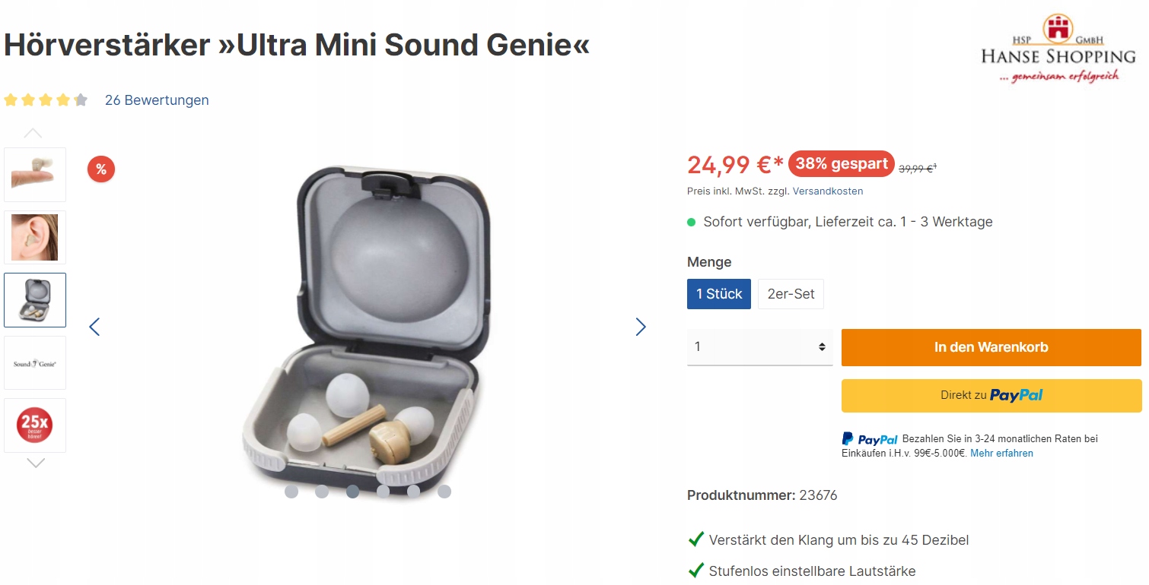Screen dimensions: 1149x585
Task: Open the finger hearing aid thumbnail
Action: click(35, 174)
